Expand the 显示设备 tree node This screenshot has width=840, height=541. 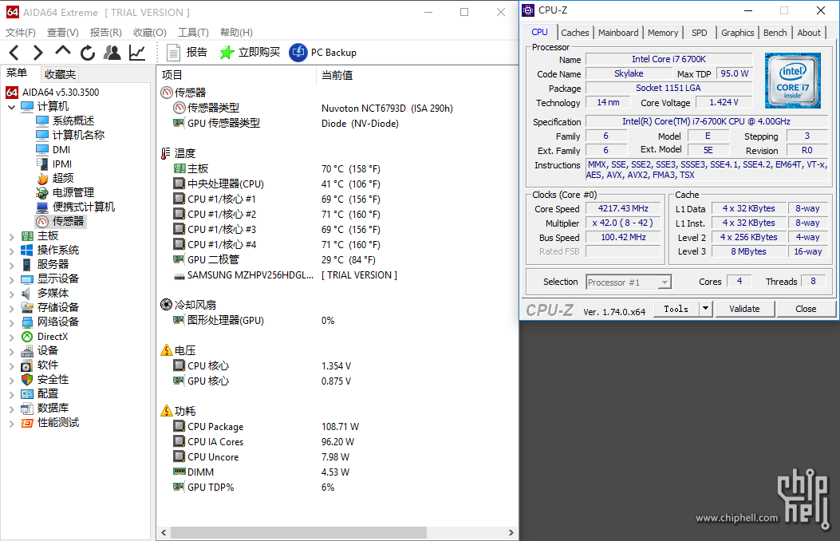point(12,279)
